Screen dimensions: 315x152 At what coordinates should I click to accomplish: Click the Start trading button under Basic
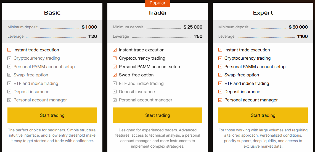[52, 115]
